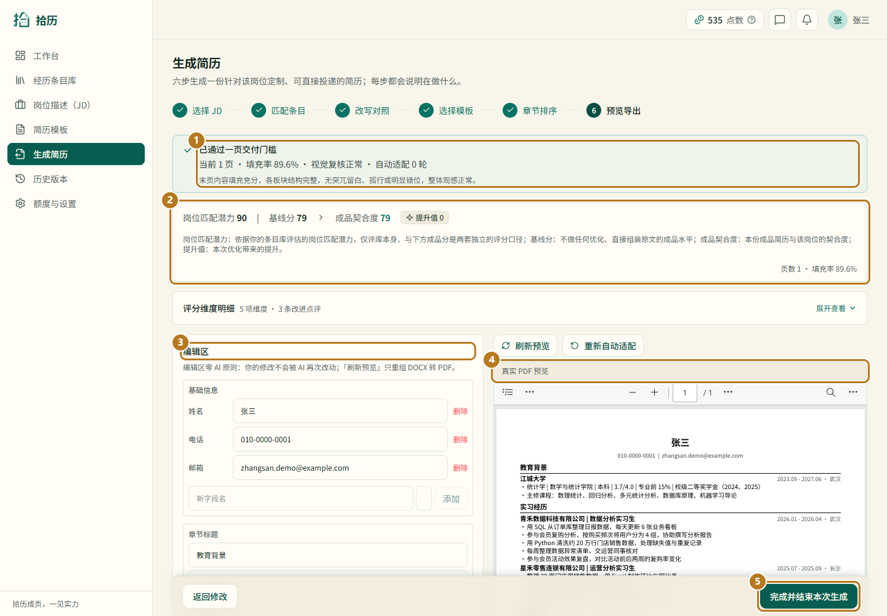Focus the 电话 input field
The image size is (887, 616).
[x=340, y=439]
